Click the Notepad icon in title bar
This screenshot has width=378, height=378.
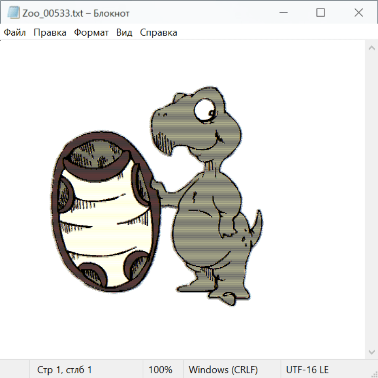13,13
